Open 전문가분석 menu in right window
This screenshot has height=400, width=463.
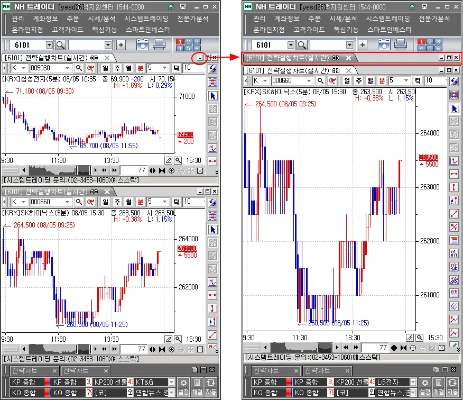434,19
